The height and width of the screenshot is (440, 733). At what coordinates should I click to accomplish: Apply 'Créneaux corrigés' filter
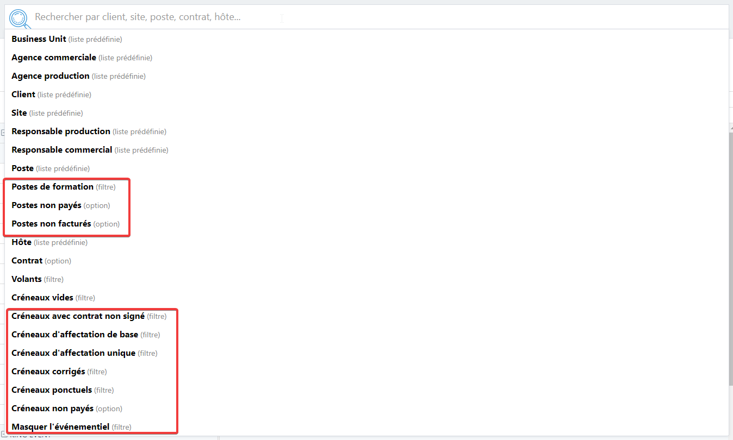click(x=48, y=372)
